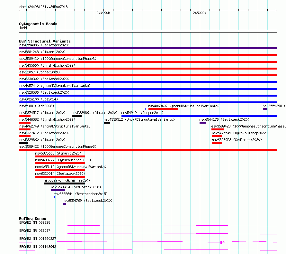The width and height of the screenshot is (286, 254).
Task: Click nsv6554769 (Sedlazeck2020) label
Action: [x=87, y=201]
